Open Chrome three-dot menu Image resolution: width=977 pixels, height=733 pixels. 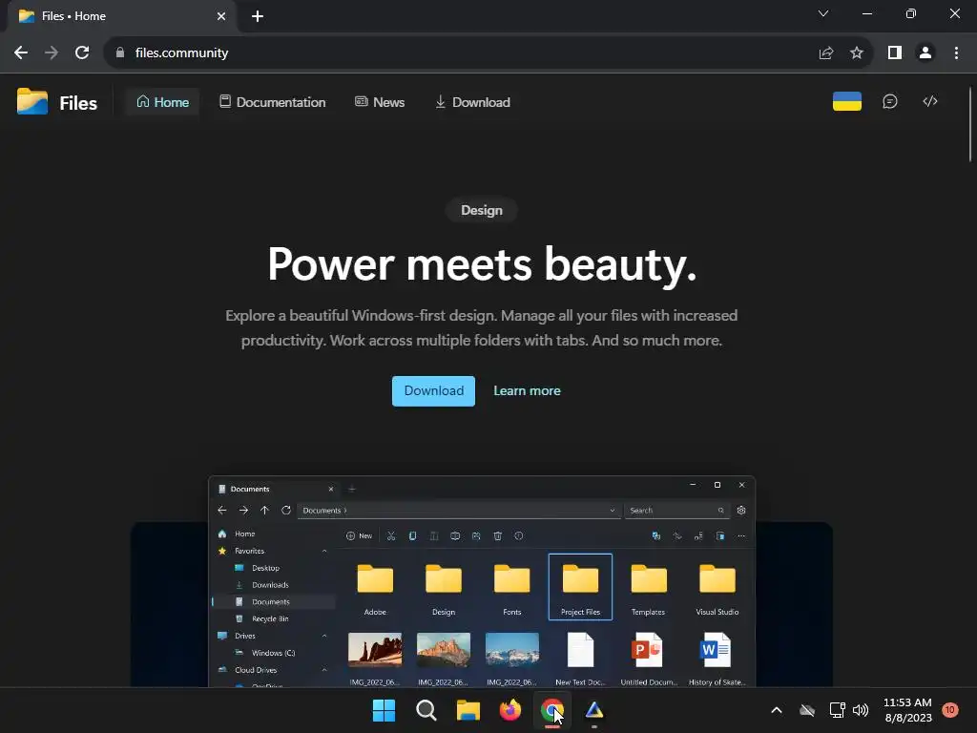click(x=956, y=53)
